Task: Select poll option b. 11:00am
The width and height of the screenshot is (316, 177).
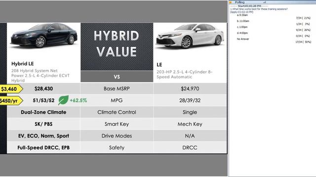Action: click(243, 21)
